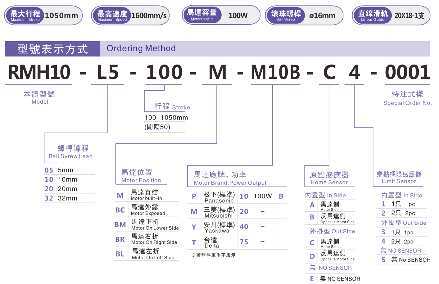Screen dimensions: 439x284
Task: Click the 100–1050mm stroke range text
Action: pos(166,118)
